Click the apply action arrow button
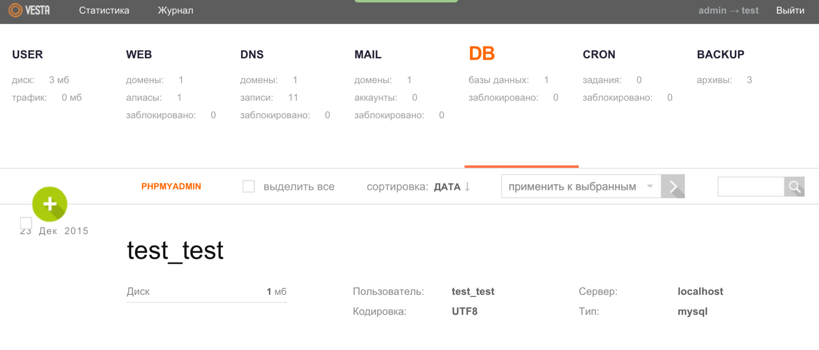 (x=673, y=187)
